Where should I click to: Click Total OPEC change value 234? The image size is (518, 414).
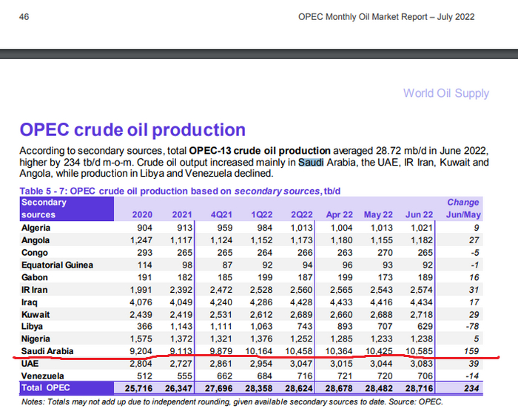(x=472, y=388)
